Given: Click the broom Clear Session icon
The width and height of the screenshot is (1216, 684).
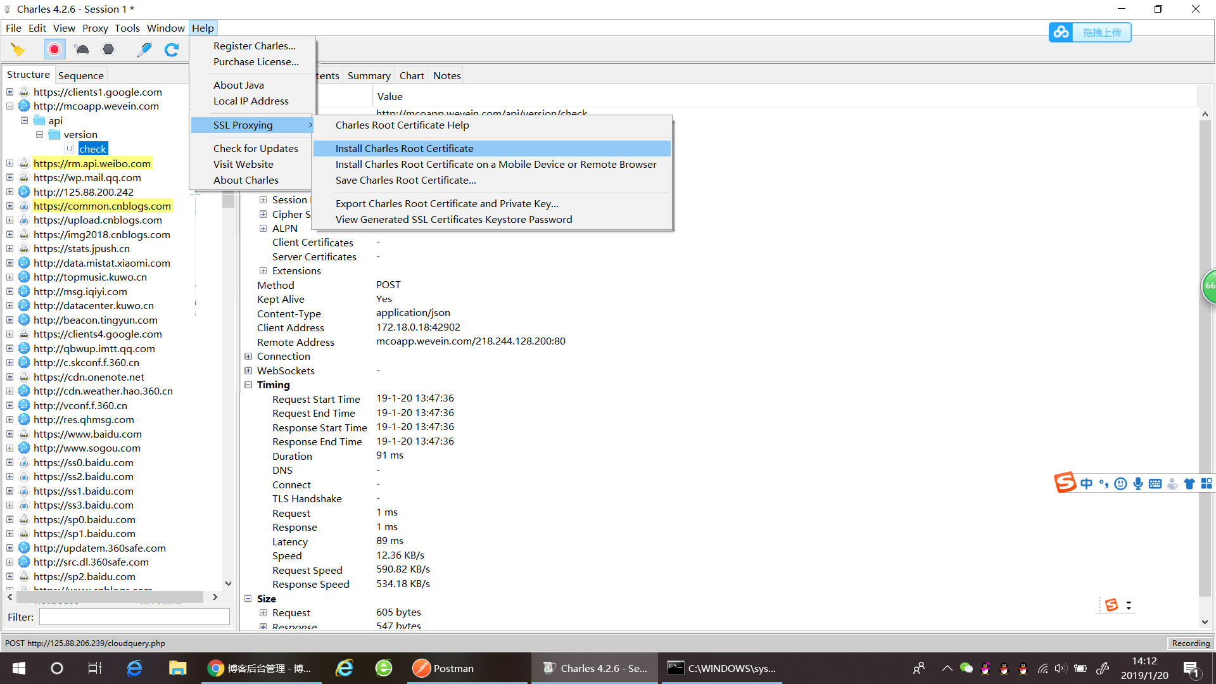Looking at the screenshot, I should tap(18, 49).
